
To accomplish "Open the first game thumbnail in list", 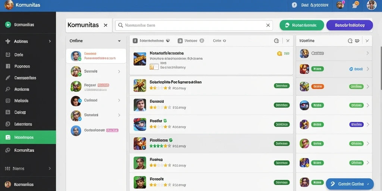I will pos(140,59).
